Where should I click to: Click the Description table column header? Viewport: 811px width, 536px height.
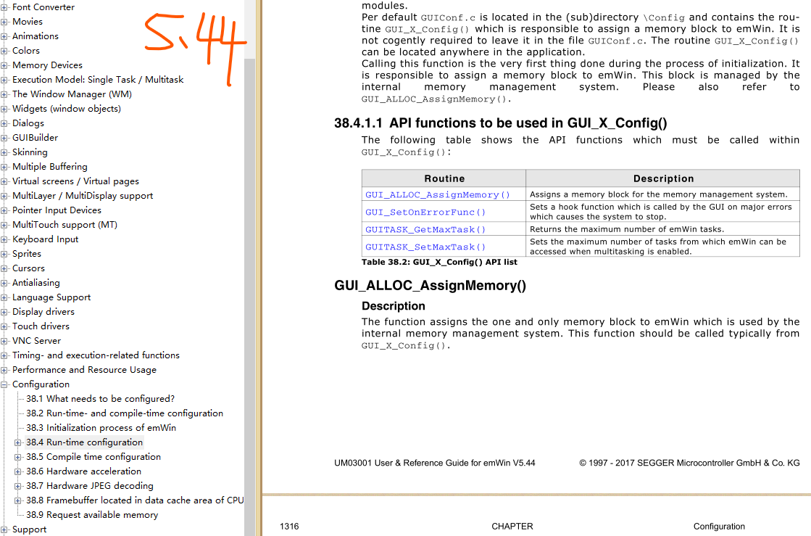663,178
